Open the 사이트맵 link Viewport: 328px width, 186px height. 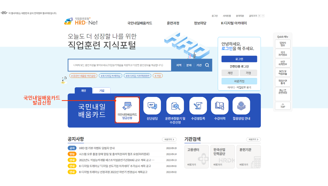click(227, 16)
